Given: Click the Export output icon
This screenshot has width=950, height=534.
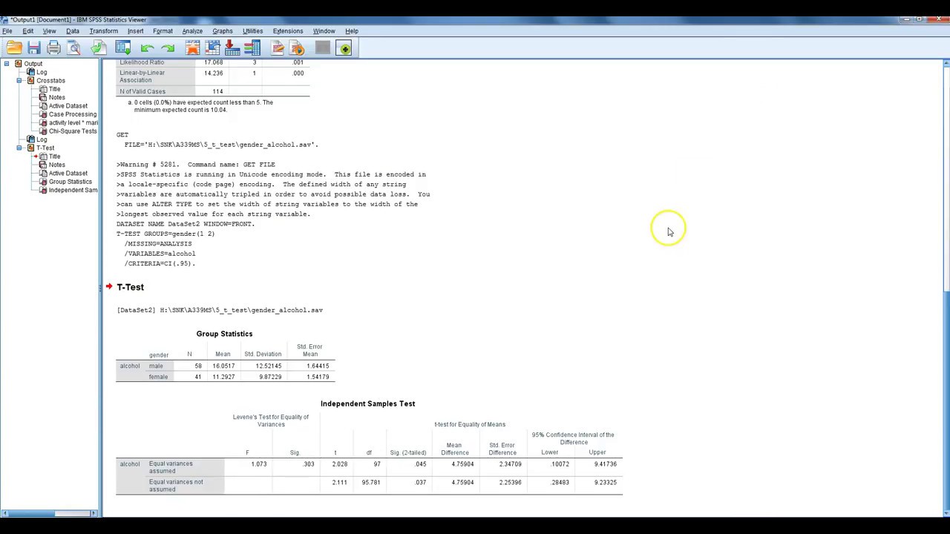Looking at the screenshot, I should click(99, 48).
